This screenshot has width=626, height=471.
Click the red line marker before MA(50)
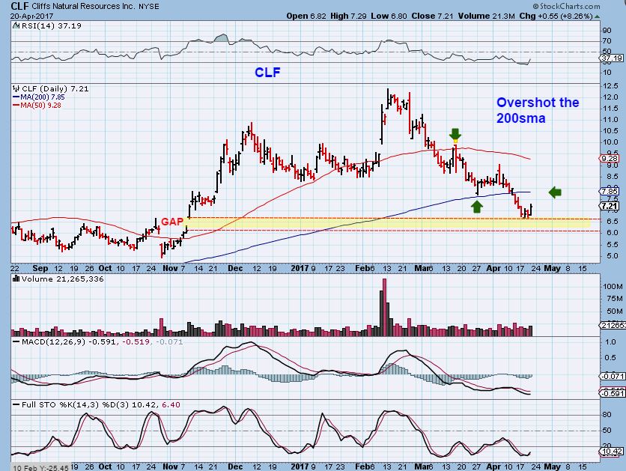coord(16,106)
